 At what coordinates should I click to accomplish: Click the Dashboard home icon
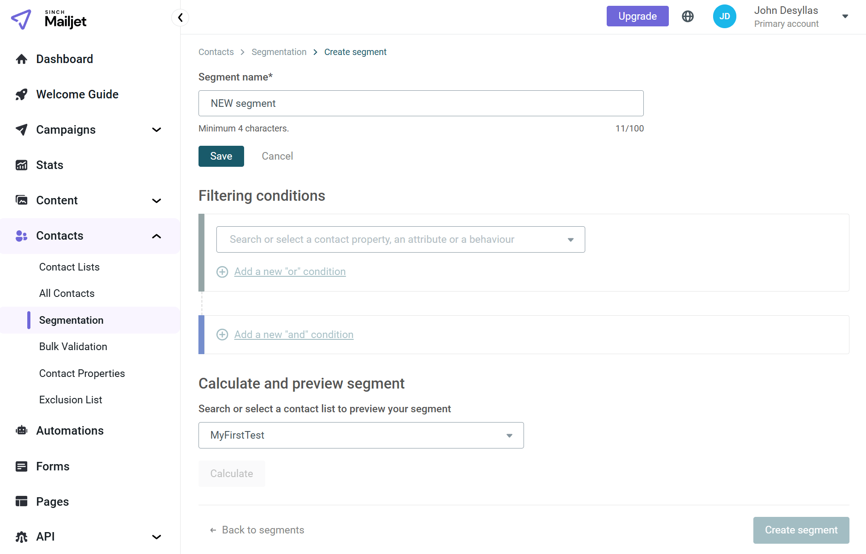point(21,59)
